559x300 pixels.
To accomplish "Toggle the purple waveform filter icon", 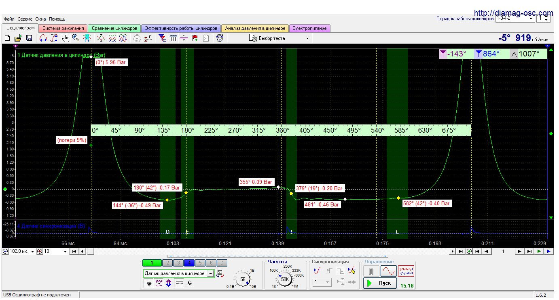I will (x=159, y=284).
